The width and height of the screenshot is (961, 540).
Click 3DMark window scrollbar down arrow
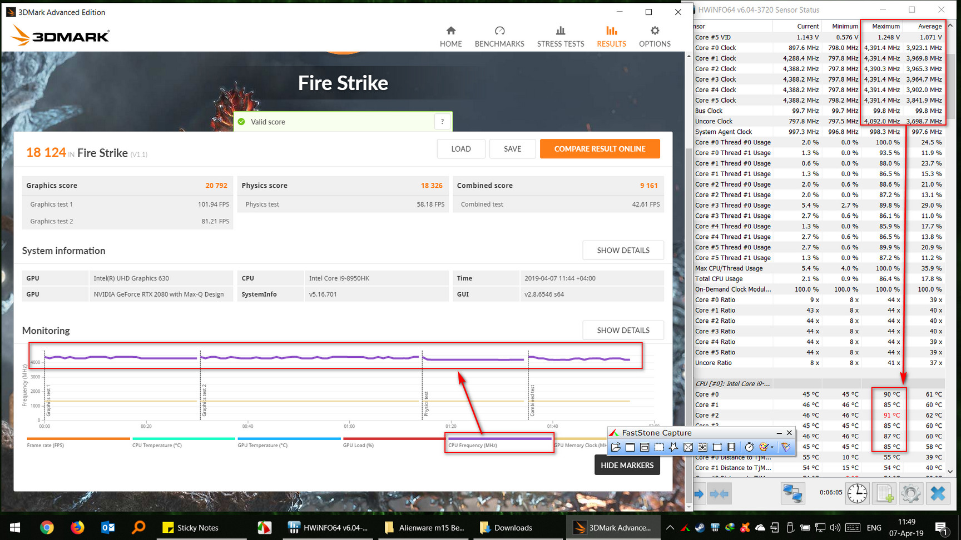click(688, 507)
